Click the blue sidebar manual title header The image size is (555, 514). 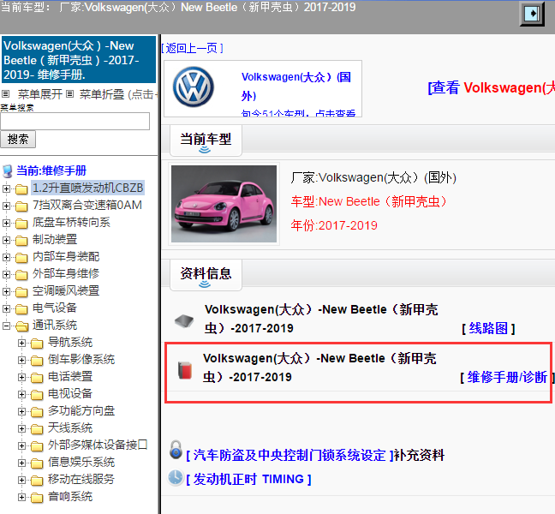[79, 59]
